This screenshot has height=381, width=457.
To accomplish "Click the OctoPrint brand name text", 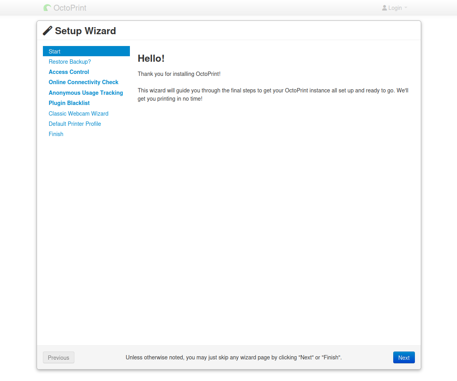I will pos(70,8).
